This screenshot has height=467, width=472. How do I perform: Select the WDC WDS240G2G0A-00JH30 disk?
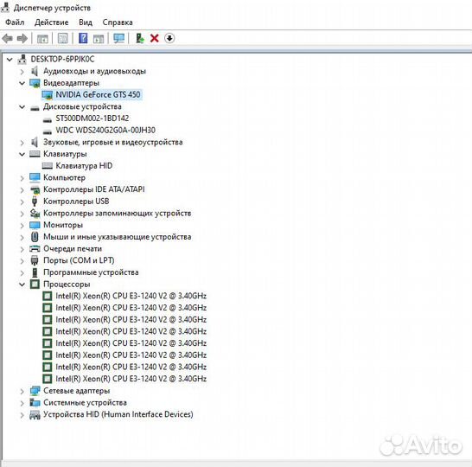tap(105, 131)
